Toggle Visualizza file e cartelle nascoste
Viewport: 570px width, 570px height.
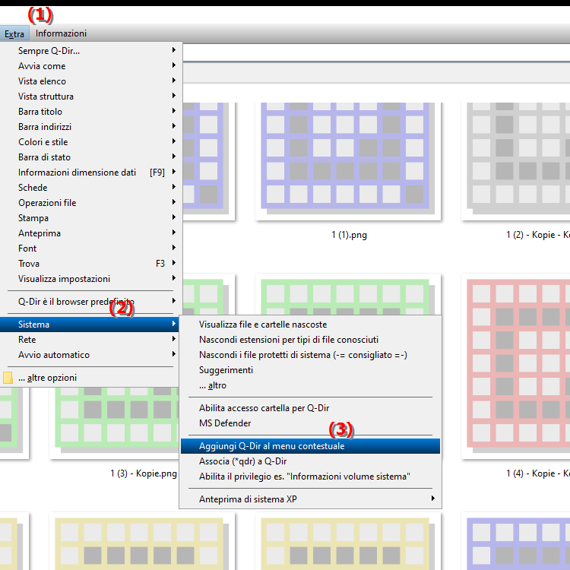point(310,325)
